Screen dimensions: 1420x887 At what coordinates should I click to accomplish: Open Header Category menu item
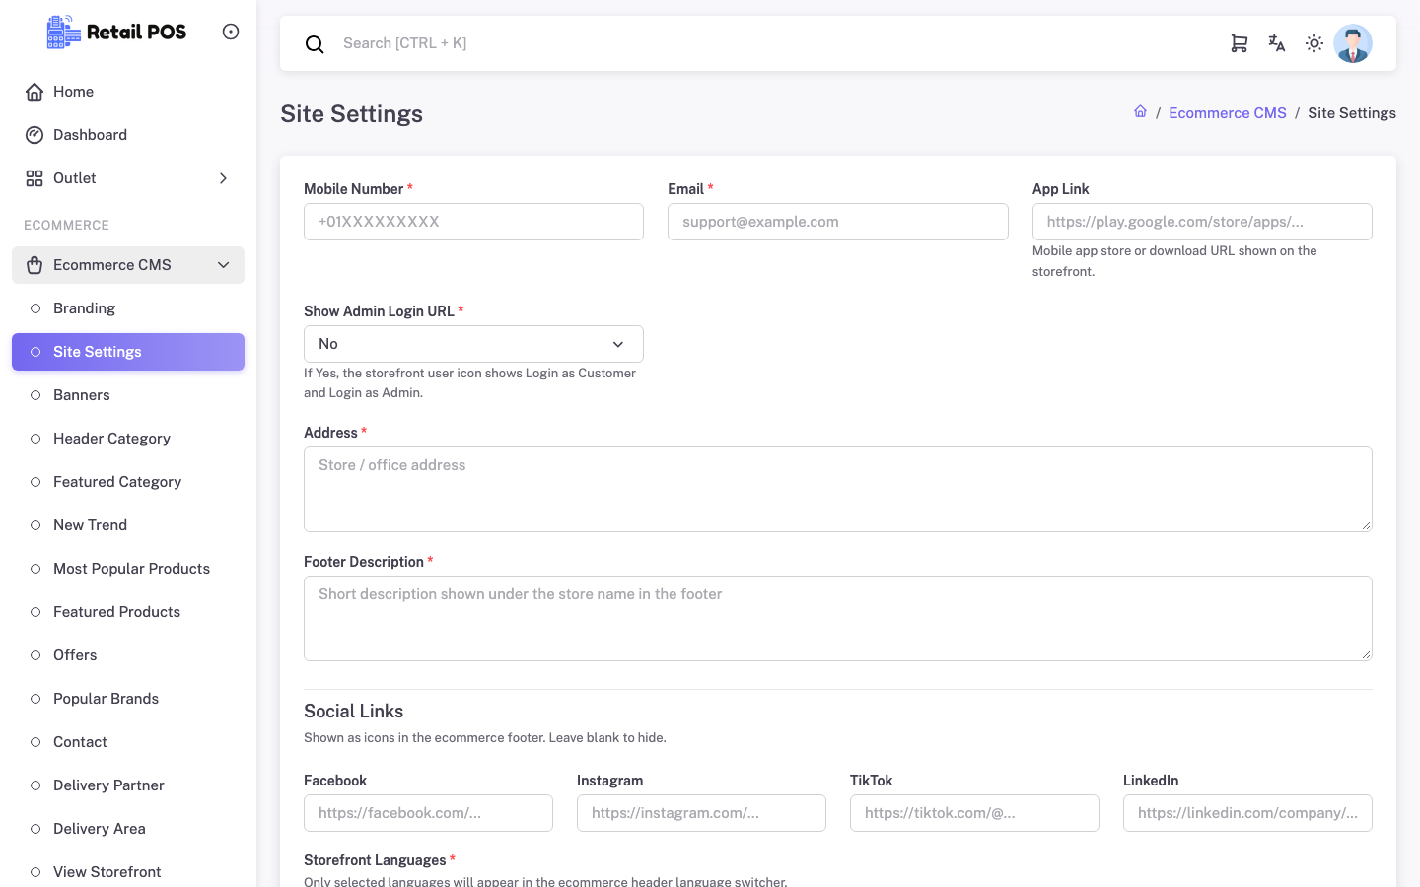128,439
